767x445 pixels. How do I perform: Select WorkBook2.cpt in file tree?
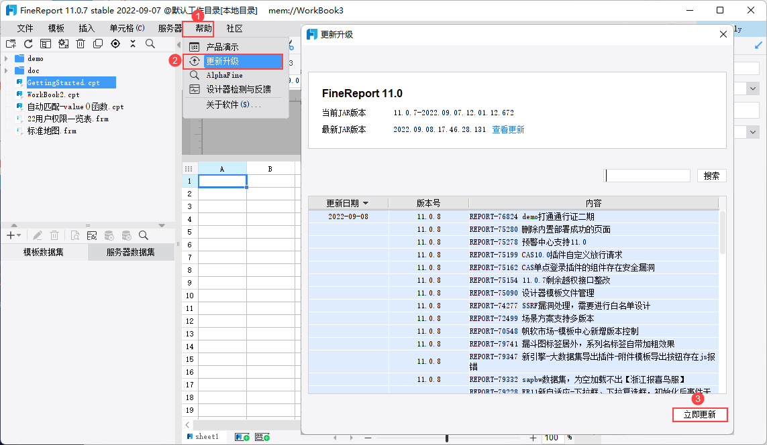[53, 94]
